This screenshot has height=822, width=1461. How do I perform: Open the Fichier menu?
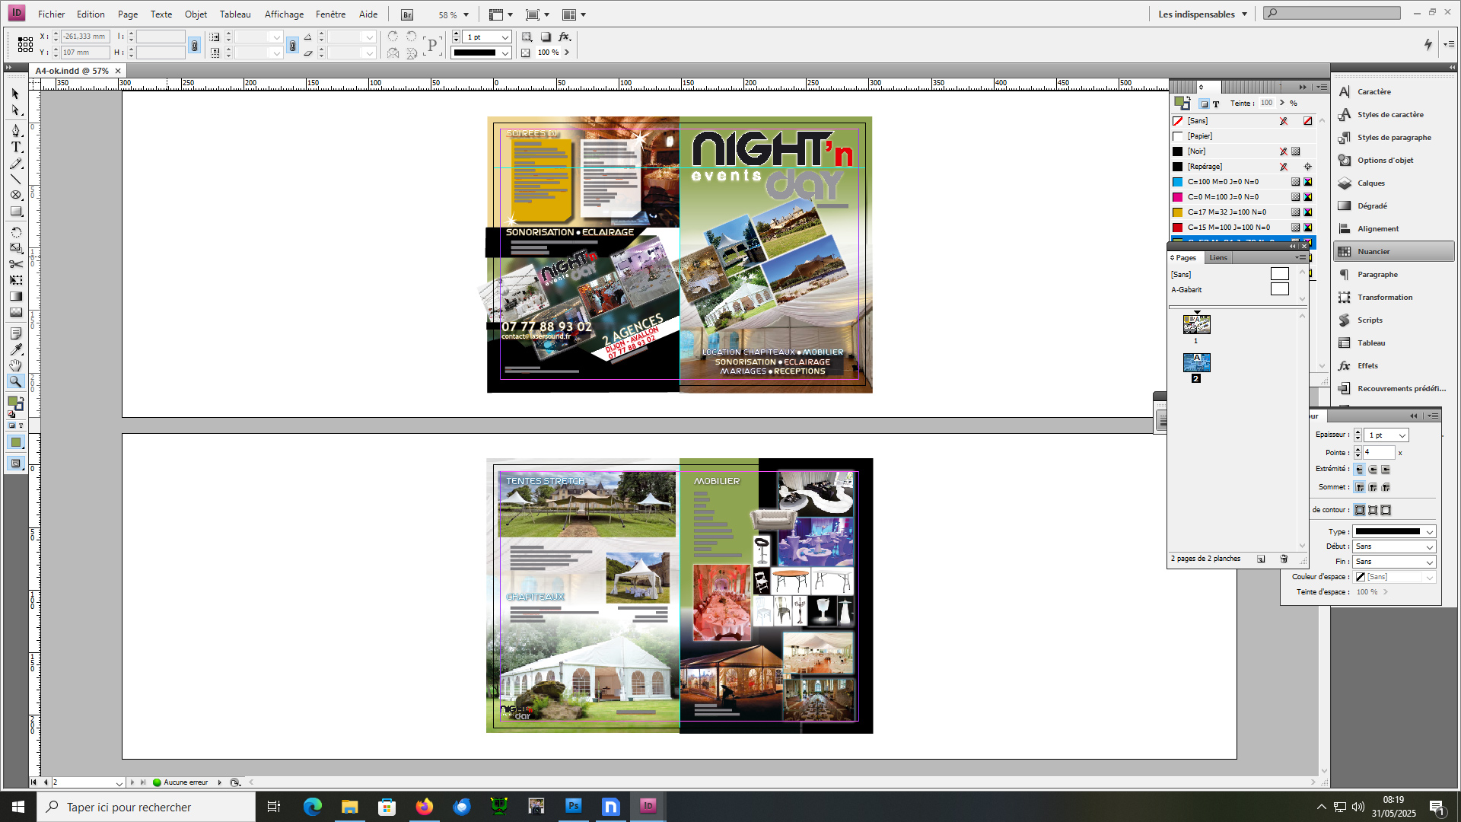pyautogui.click(x=51, y=14)
